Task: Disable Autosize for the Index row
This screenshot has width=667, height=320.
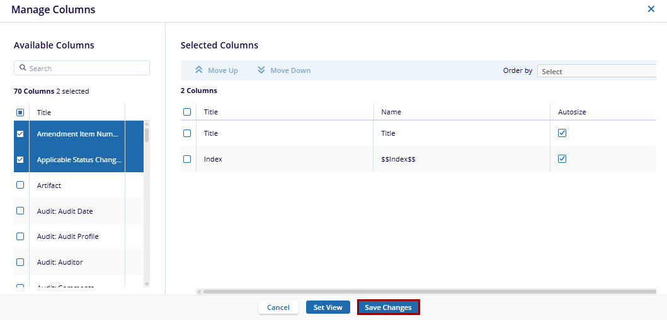Action: 562,159
